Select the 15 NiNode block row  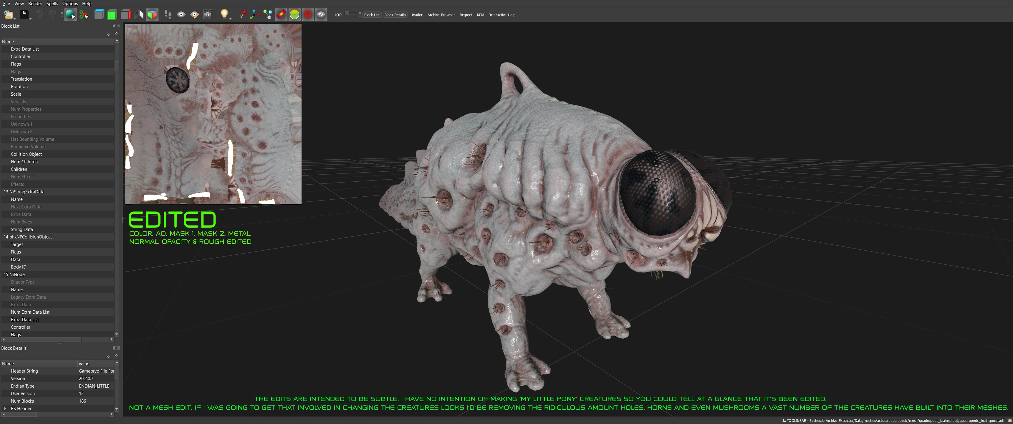pos(58,274)
